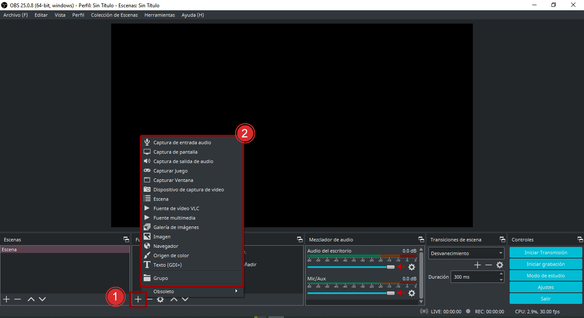Choose Fuente de vídeo VLC

(x=192, y=208)
